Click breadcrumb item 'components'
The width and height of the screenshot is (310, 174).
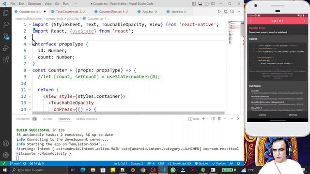[54, 18]
